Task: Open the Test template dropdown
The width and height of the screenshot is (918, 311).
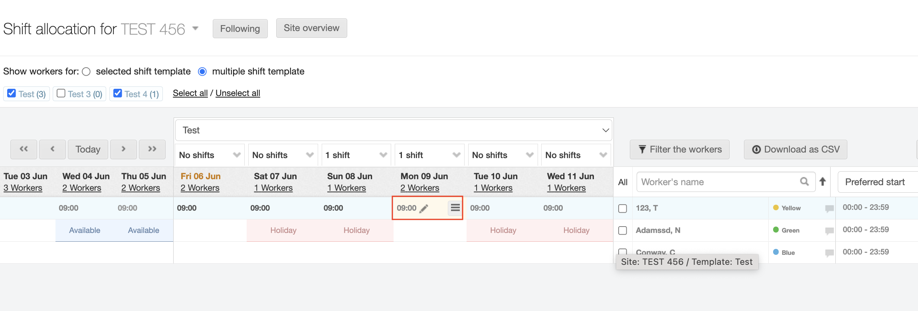Action: point(393,131)
